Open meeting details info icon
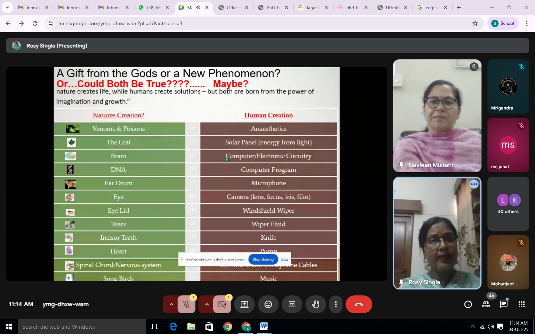 (x=468, y=304)
